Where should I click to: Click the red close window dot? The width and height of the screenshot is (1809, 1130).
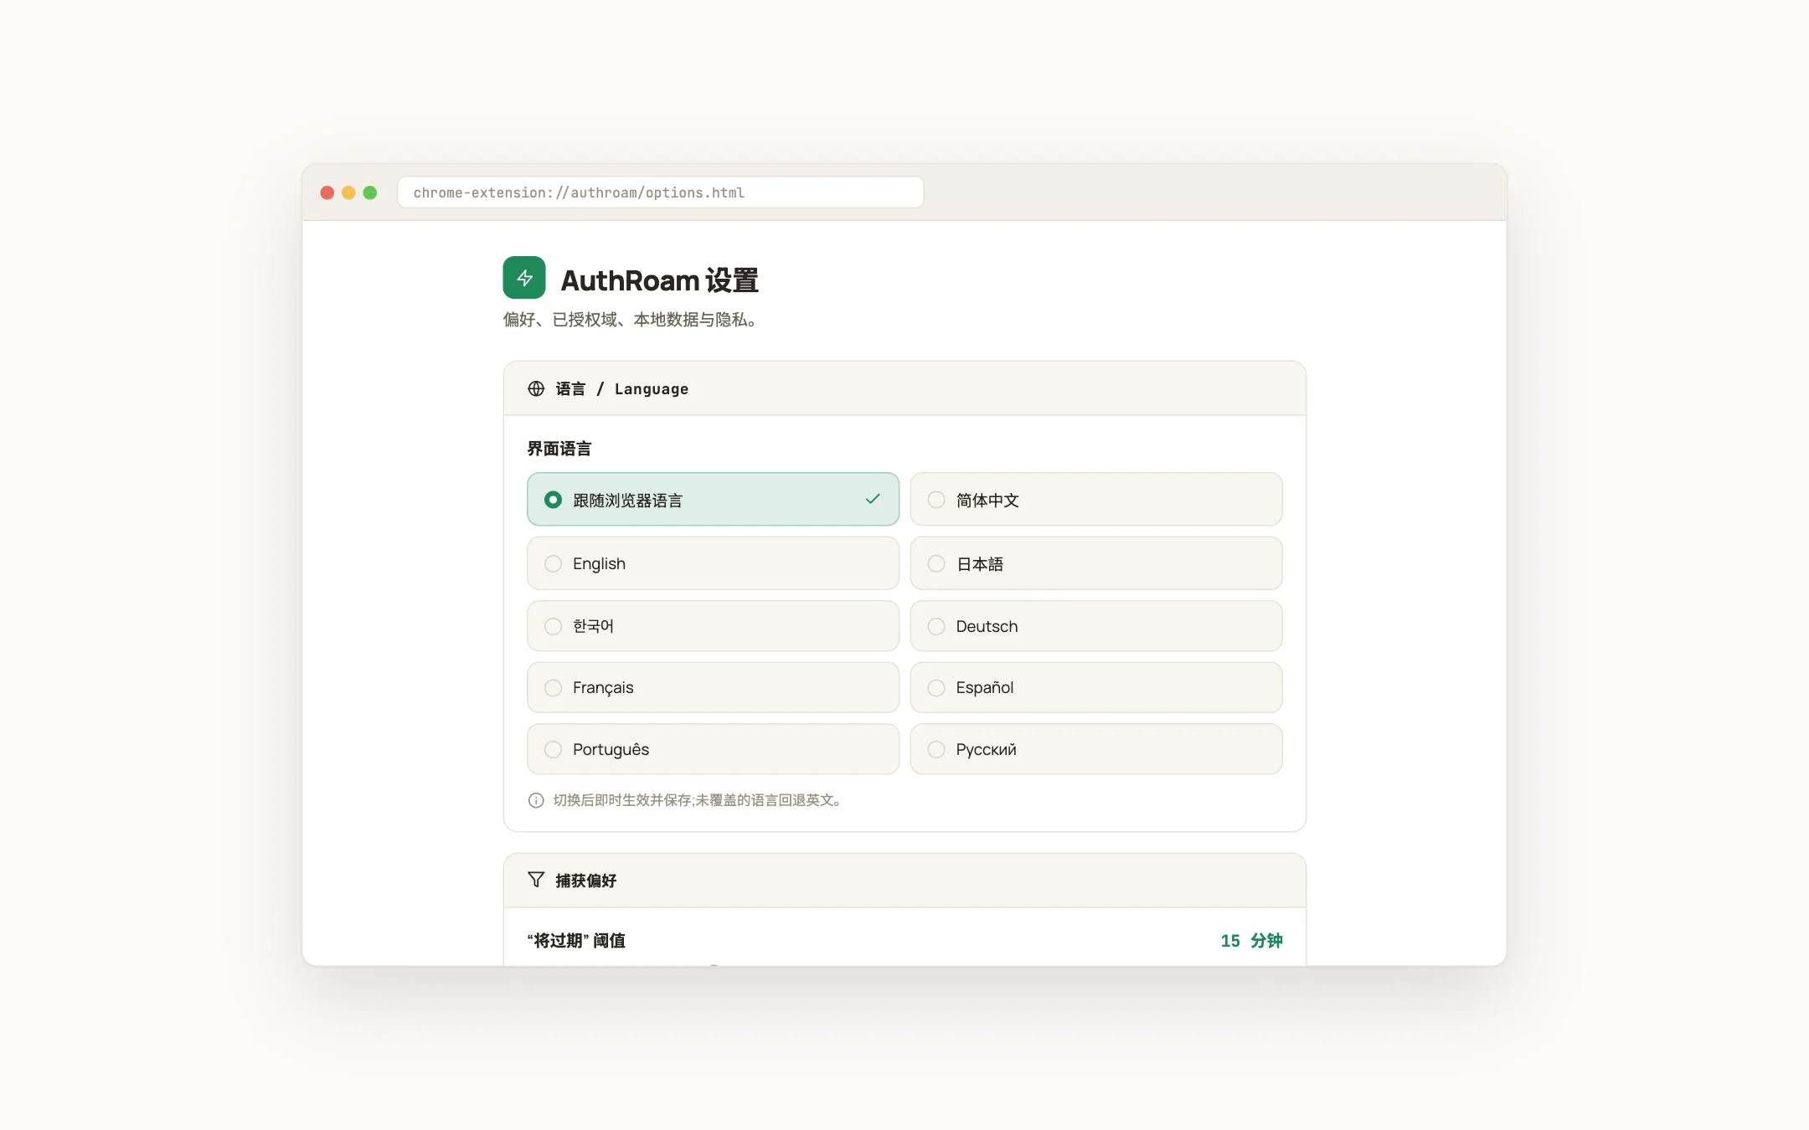(327, 193)
